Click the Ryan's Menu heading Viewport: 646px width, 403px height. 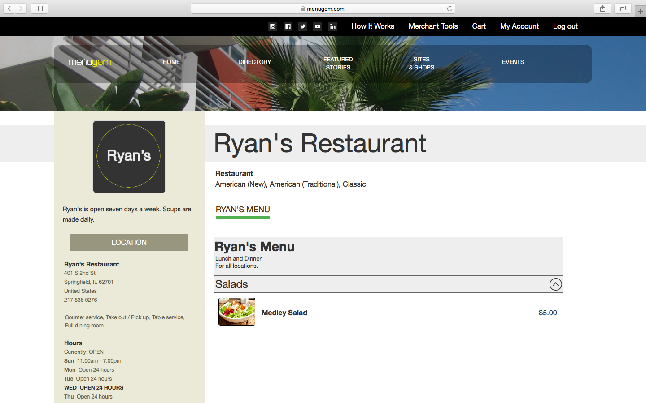254,247
